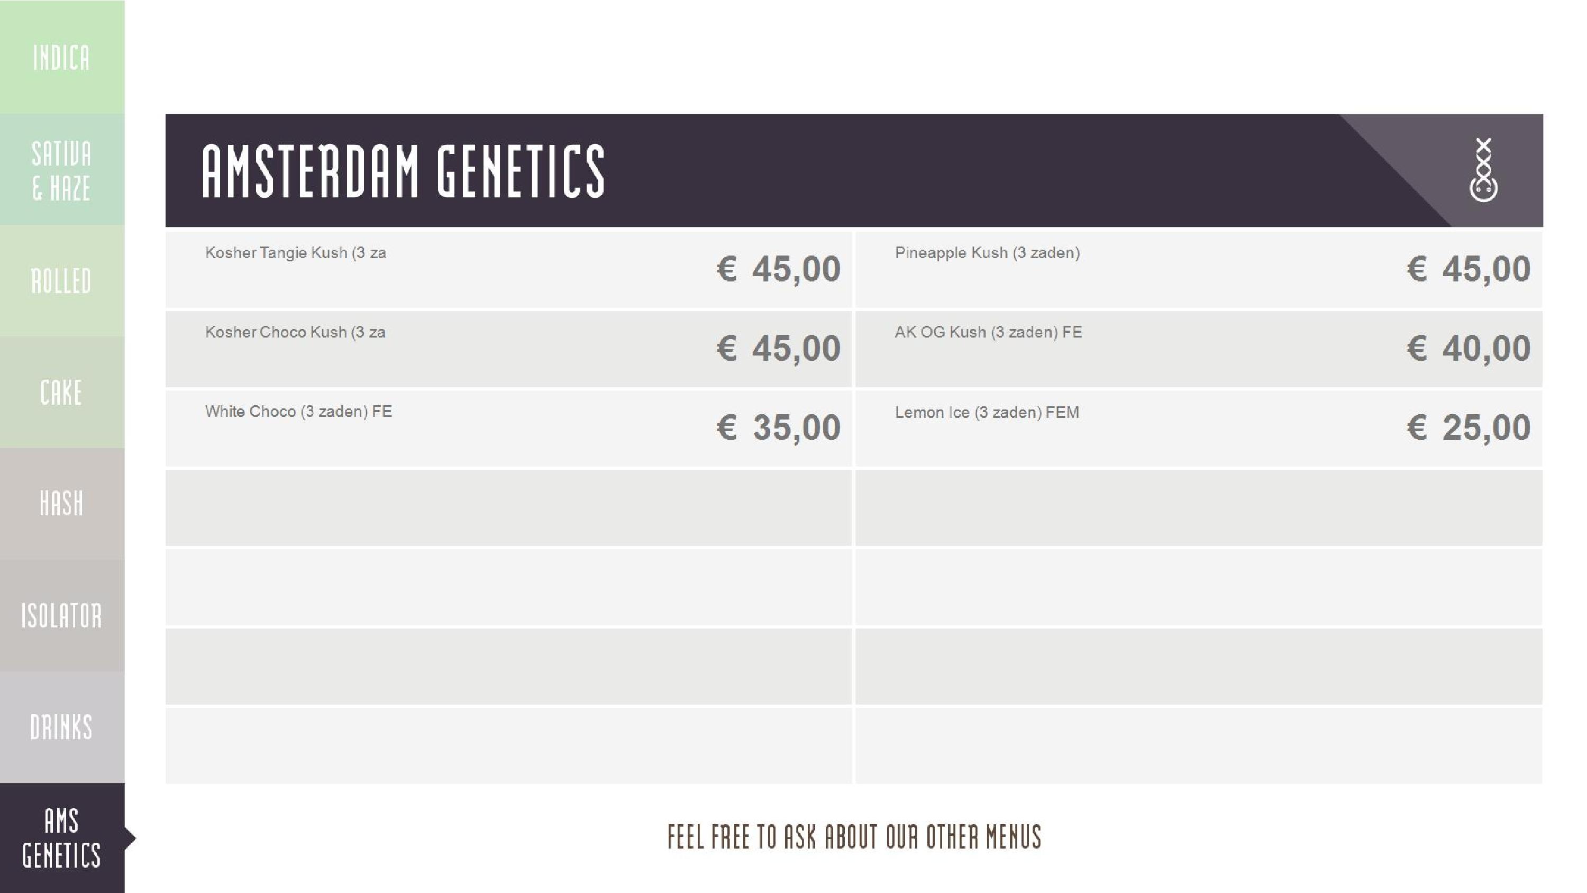This screenshot has width=1587, height=893.
Task: Click the Amsterdam Genetics header title
Action: point(404,171)
